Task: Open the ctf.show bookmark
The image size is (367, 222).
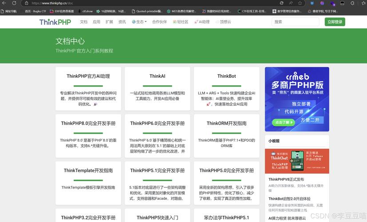Action: click(x=86, y=11)
